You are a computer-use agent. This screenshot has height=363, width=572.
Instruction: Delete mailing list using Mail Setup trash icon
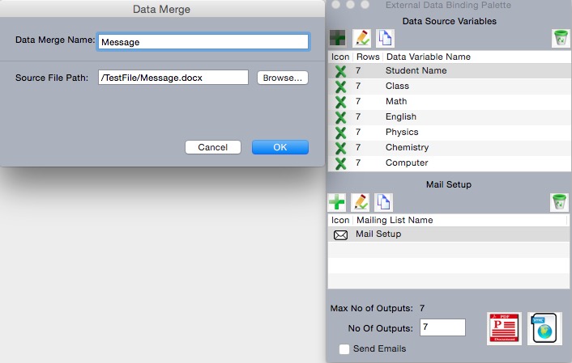[559, 202]
